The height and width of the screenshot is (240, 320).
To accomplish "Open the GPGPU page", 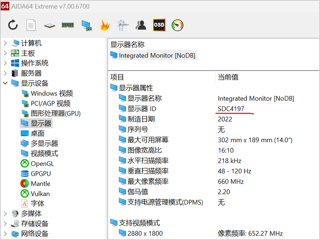I will pos(41,173).
